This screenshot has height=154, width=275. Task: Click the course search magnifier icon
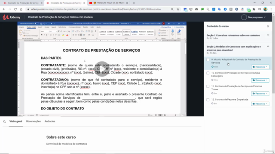coord(4,121)
